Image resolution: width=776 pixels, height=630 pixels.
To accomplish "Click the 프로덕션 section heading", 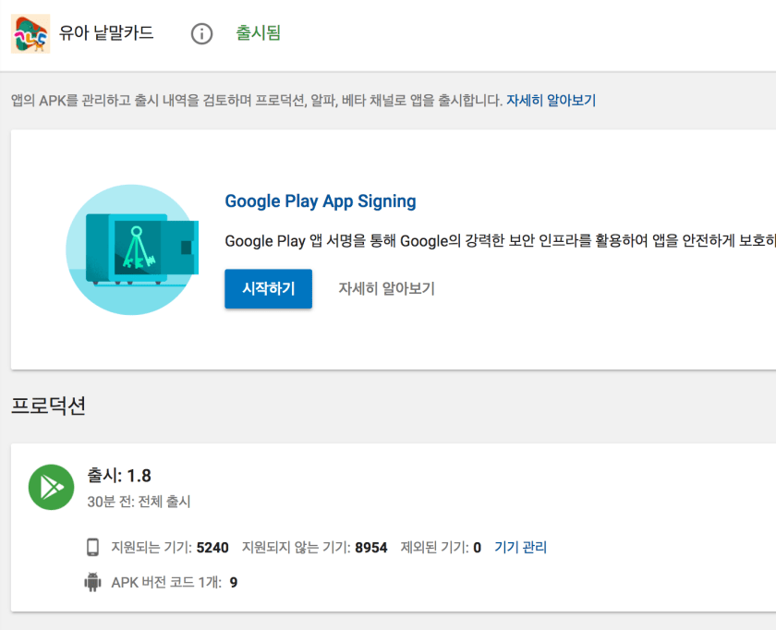I will coord(48,406).
